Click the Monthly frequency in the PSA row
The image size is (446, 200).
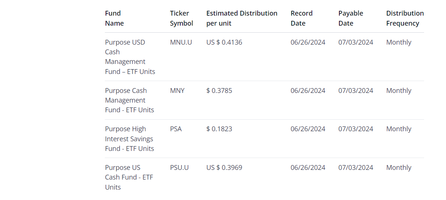click(399, 129)
